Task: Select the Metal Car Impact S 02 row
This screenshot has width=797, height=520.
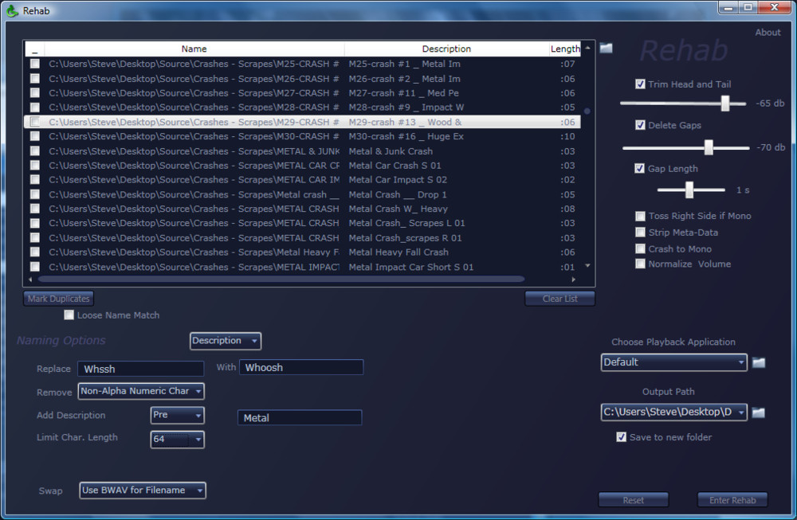Action: click(302, 180)
